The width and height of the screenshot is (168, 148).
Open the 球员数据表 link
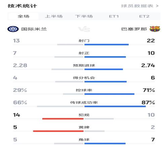[137, 6]
